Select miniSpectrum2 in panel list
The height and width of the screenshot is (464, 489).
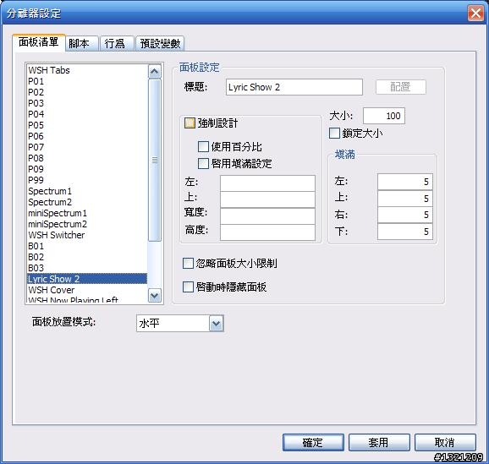(x=87, y=224)
